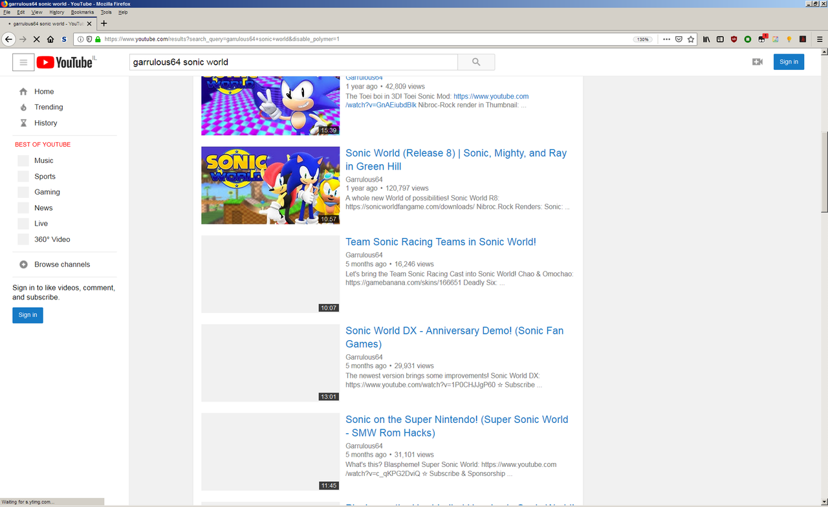This screenshot has width=828, height=507.
Task: Click the YouTube search magnifier button
Action: [x=476, y=62]
